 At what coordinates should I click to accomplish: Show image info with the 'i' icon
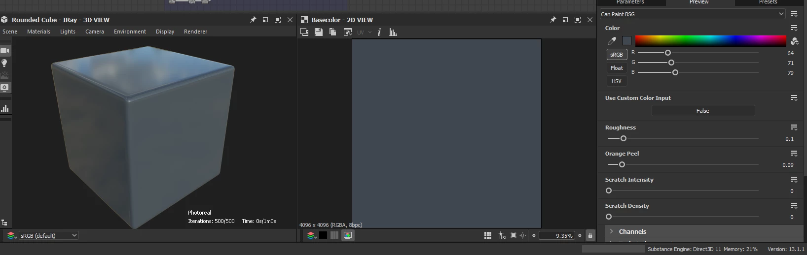pyautogui.click(x=379, y=32)
